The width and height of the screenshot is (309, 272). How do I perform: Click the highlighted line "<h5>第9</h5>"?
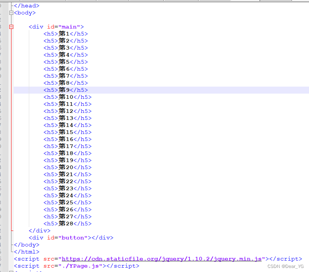pos(66,90)
